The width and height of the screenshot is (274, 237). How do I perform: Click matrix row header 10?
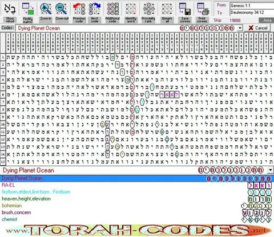pyautogui.click(x=3, y=124)
